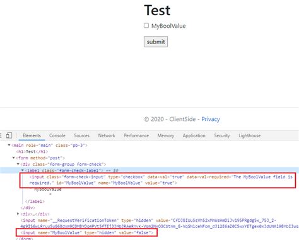Open the Performance tab
Image resolution: width=299 pixels, height=240 pixels.
pos(136,135)
